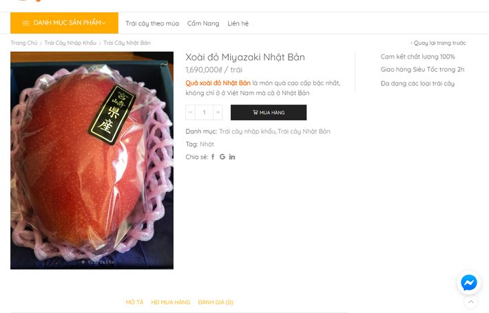Increase quantity with plus button
Image resolution: width=489 pixels, height=313 pixels.
[x=218, y=112]
